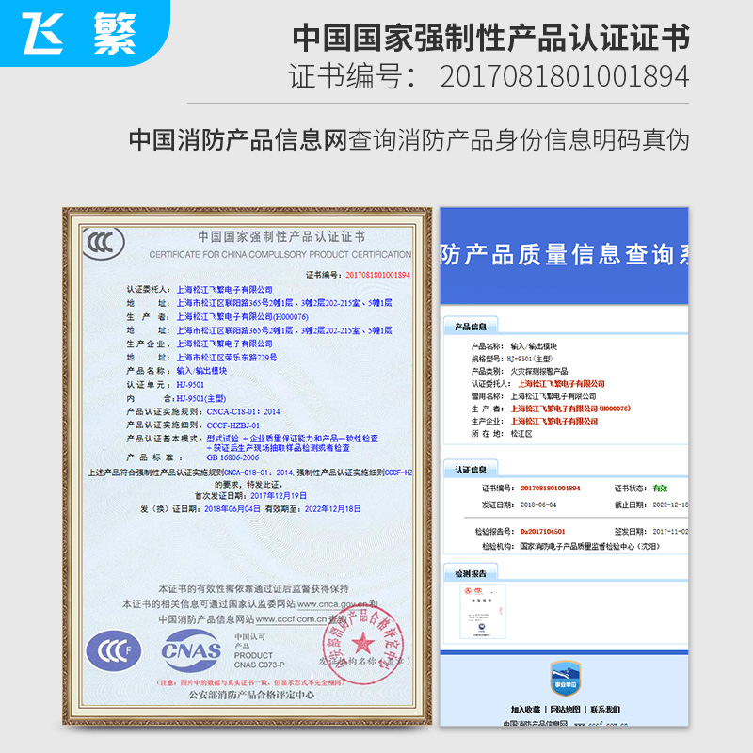Open the test report thumbnail image
This screenshot has width=753, height=753.
click(483, 611)
